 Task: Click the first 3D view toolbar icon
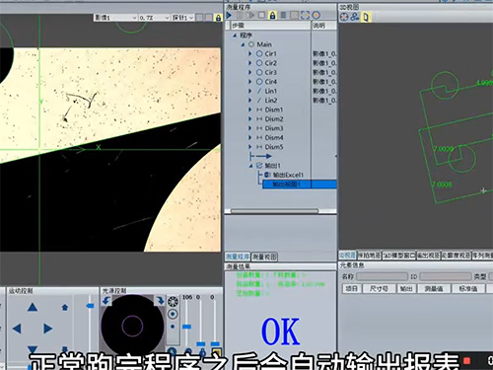click(344, 17)
